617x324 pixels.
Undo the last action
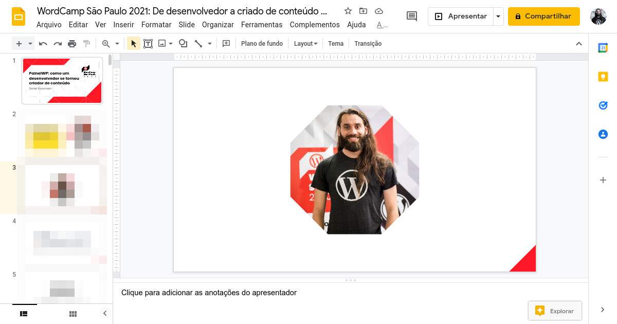[x=43, y=44]
